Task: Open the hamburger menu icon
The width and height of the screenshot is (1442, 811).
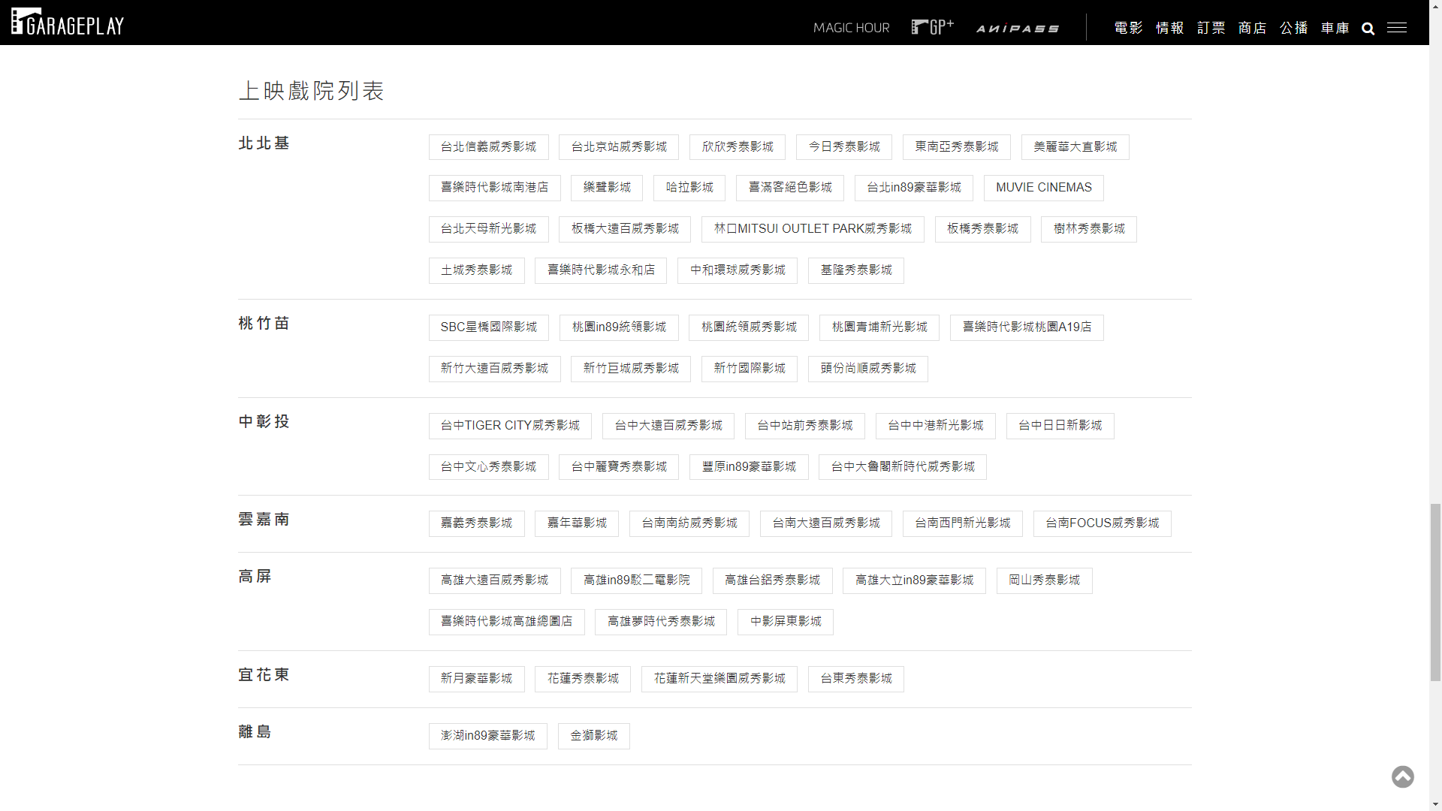Action: tap(1397, 28)
